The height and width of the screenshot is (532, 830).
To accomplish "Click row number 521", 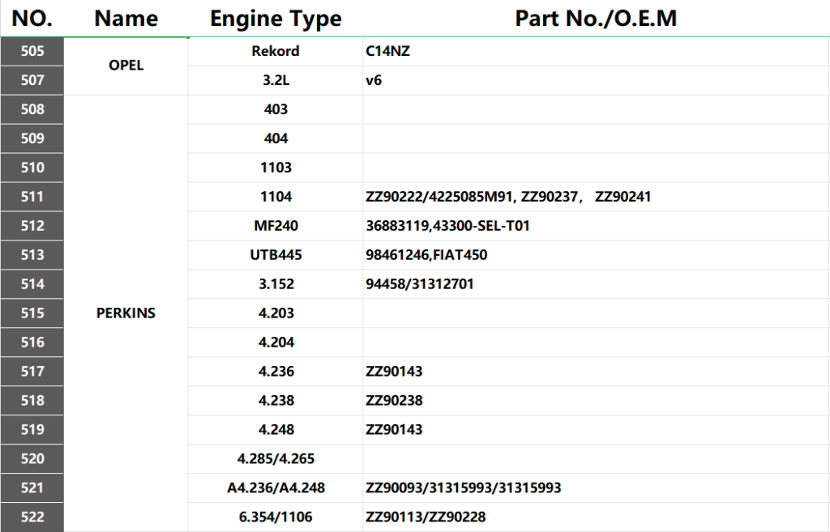I will pyautogui.click(x=32, y=487).
